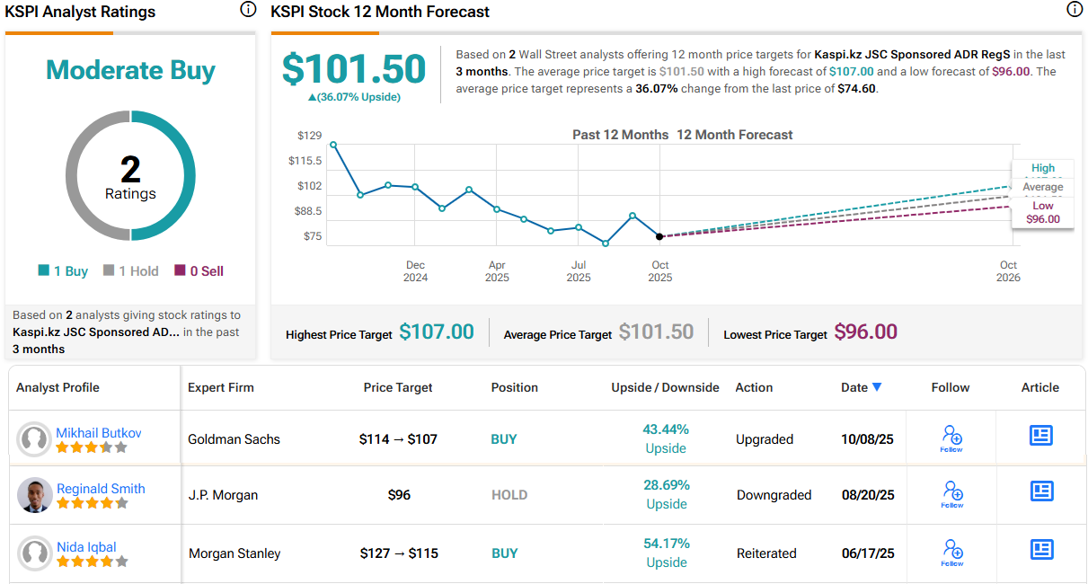
Task: Follow analyst Mikhail Butkov
Action: point(952,438)
